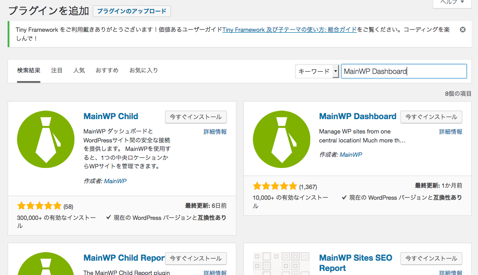Click the 300,000+ の有効なインストール text
Viewport: 478px width, 275px height.
coord(56,222)
